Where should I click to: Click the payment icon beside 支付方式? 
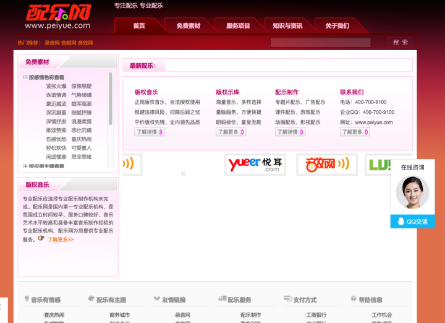pyautogui.click(x=288, y=299)
